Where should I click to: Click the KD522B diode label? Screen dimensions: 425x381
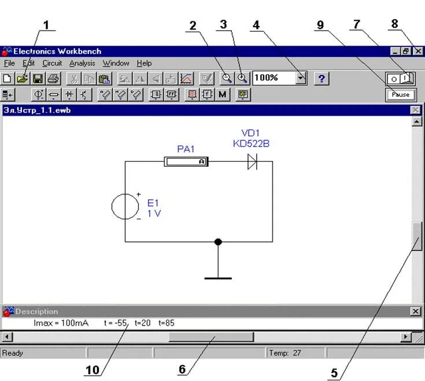coord(252,143)
